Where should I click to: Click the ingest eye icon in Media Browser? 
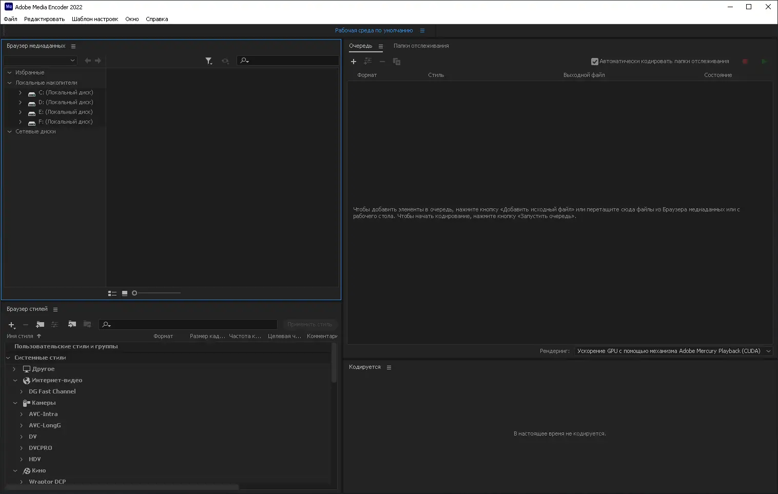(x=225, y=61)
